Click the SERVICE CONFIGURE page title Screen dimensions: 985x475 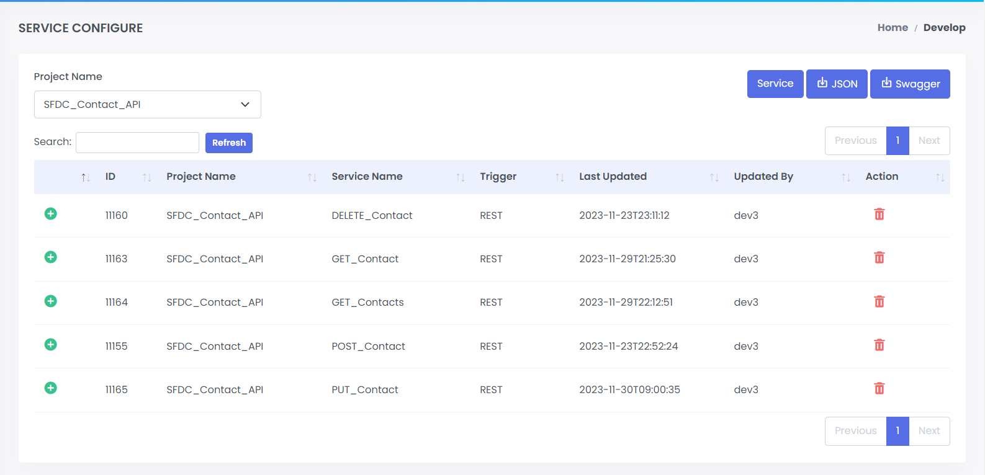[81, 28]
